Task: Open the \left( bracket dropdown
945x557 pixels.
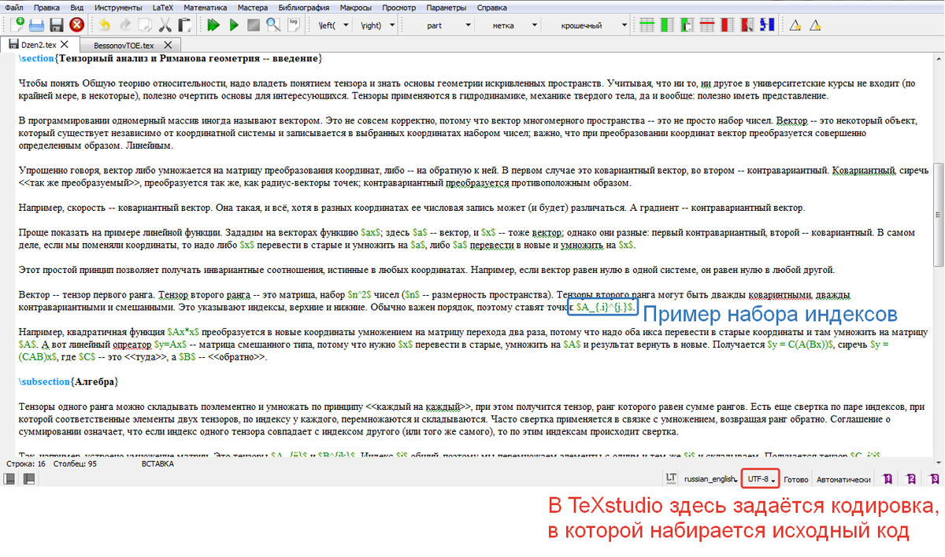Action: pos(335,26)
